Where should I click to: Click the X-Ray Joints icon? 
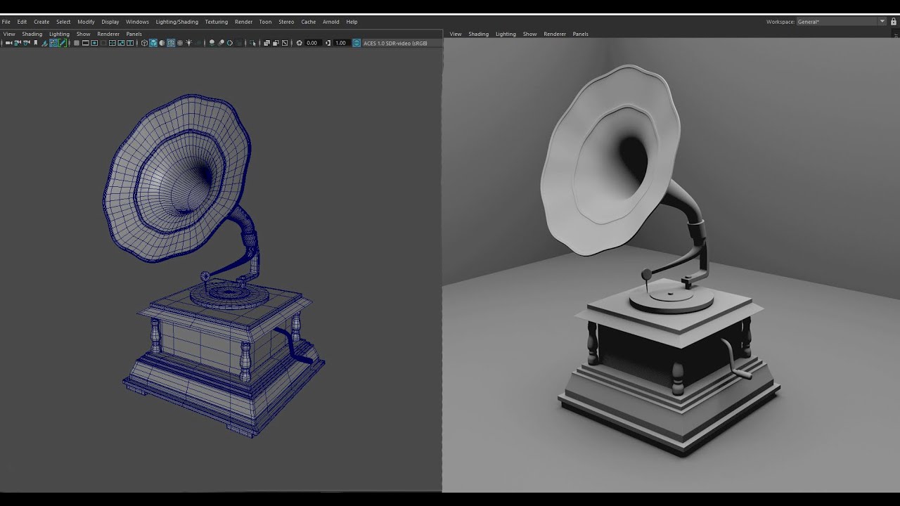(x=284, y=43)
